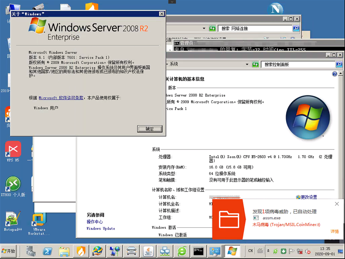Open WPS H5 desktop shortcut

[x=13, y=152]
